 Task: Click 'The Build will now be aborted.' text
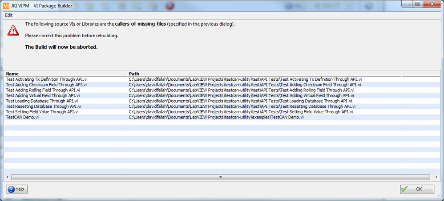(61, 47)
